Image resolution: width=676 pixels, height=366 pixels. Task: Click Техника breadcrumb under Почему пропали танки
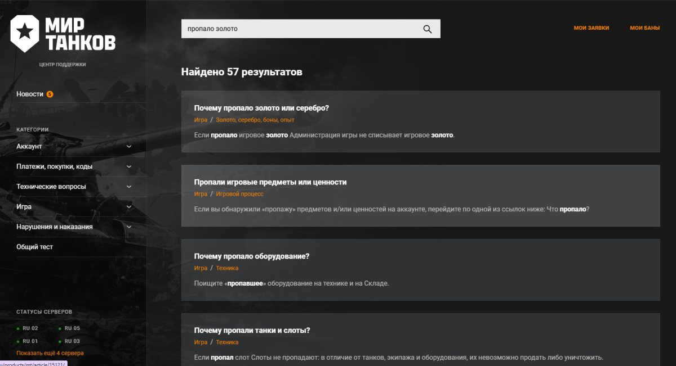click(227, 342)
